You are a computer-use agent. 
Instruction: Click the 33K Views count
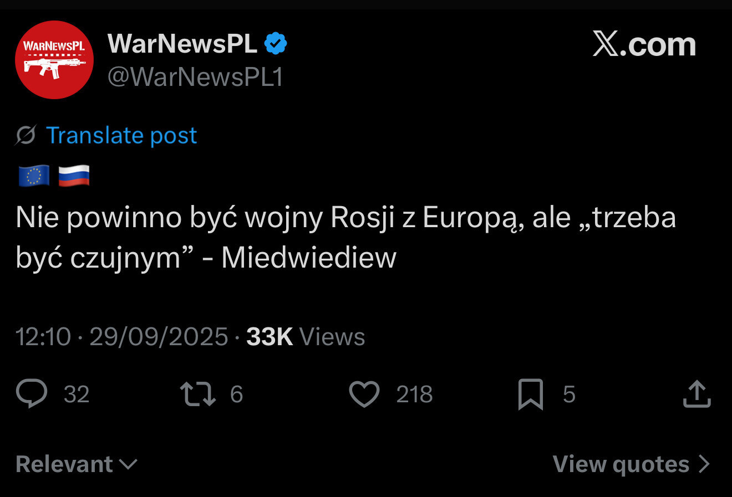pos(306,336)
